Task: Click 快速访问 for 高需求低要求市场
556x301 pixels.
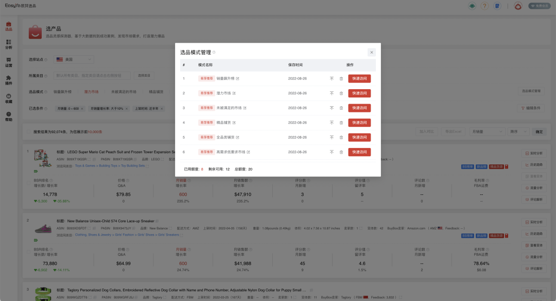Action: (x=359, y=152)
